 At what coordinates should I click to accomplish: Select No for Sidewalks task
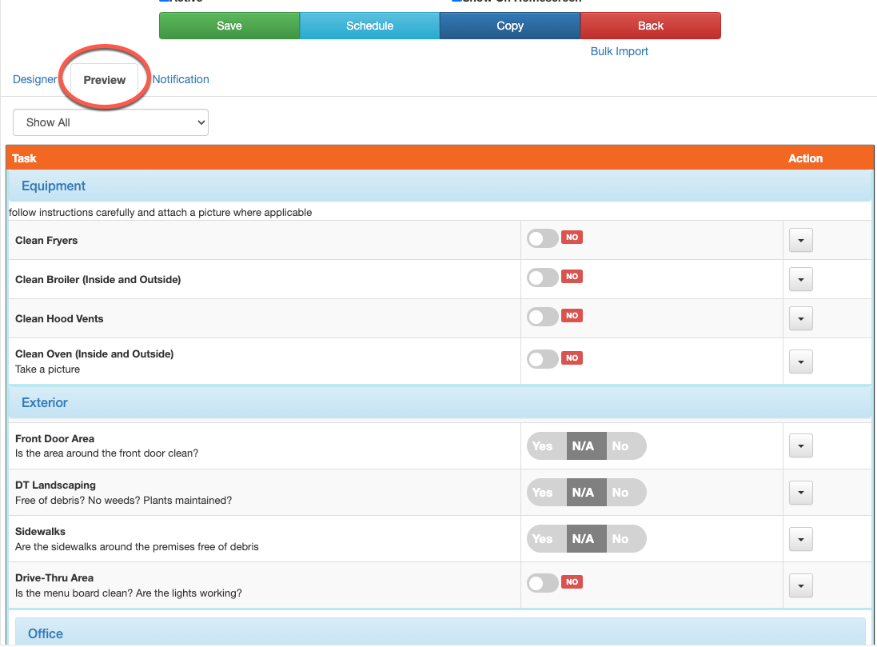[621, 539]
